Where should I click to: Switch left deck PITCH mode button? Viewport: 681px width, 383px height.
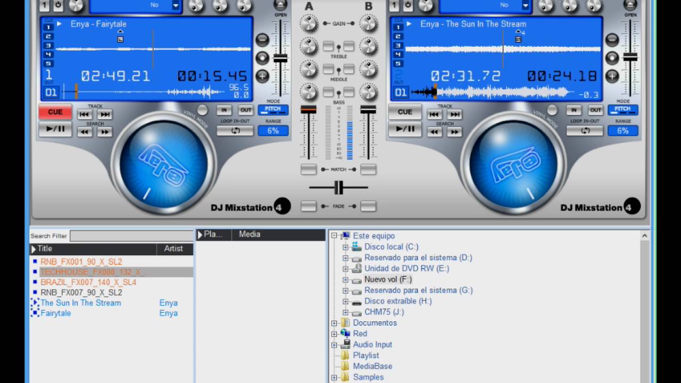coord(273,110)
